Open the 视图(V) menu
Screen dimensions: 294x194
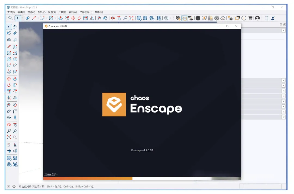(31, 12)
